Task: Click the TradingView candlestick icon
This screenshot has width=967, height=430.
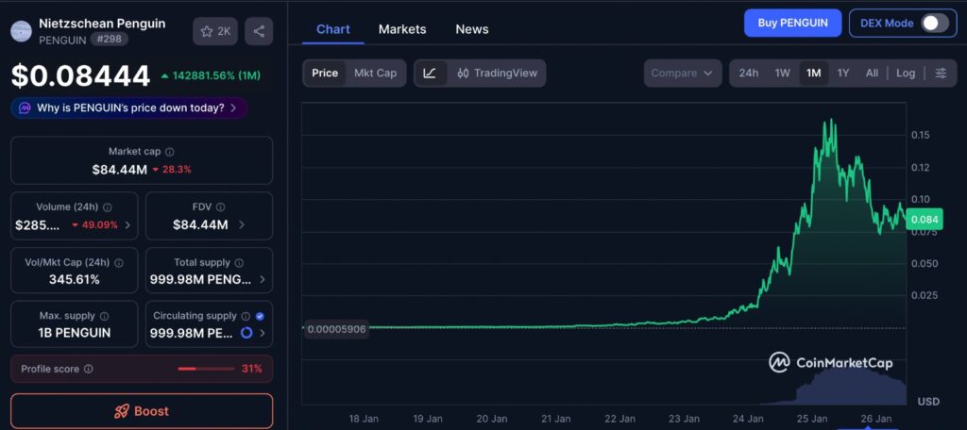Action: pos(463,74)
